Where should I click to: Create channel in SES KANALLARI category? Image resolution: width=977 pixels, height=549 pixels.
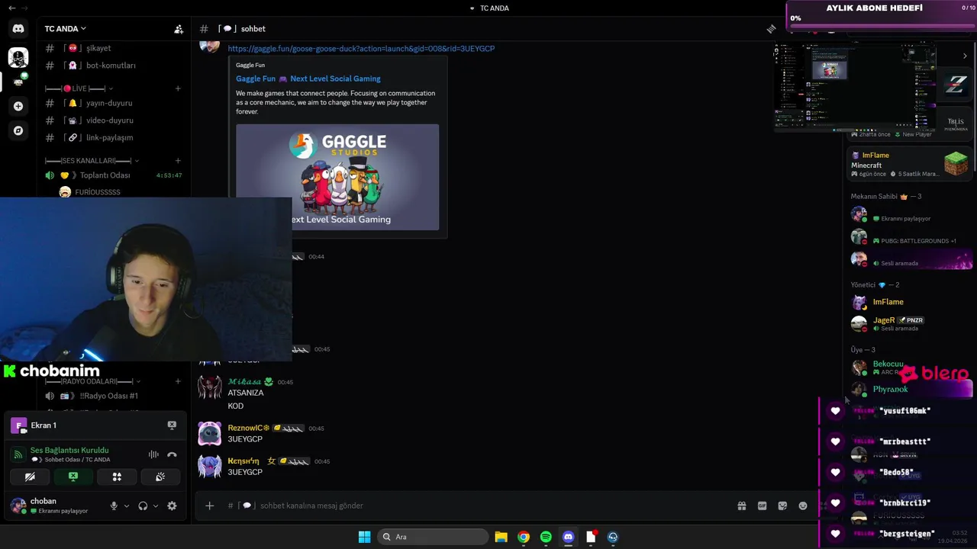[178, 161]
